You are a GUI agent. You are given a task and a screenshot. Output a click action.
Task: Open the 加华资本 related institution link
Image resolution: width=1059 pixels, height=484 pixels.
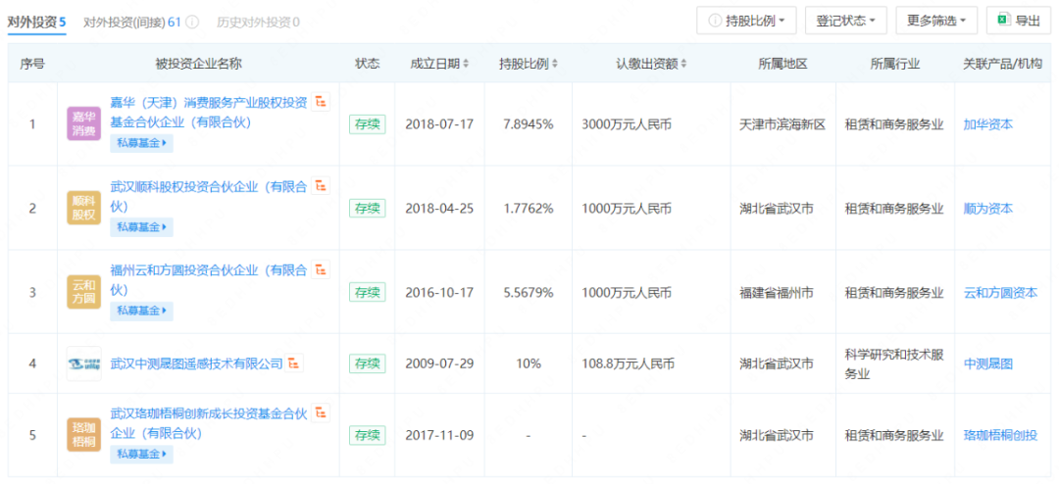tap(987, 124)
